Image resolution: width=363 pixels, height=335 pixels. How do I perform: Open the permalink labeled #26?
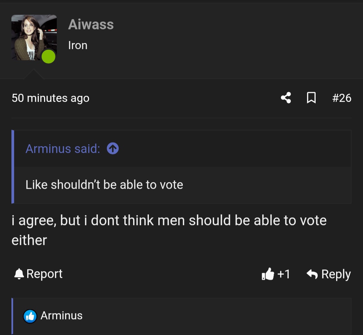coord(342,98)
